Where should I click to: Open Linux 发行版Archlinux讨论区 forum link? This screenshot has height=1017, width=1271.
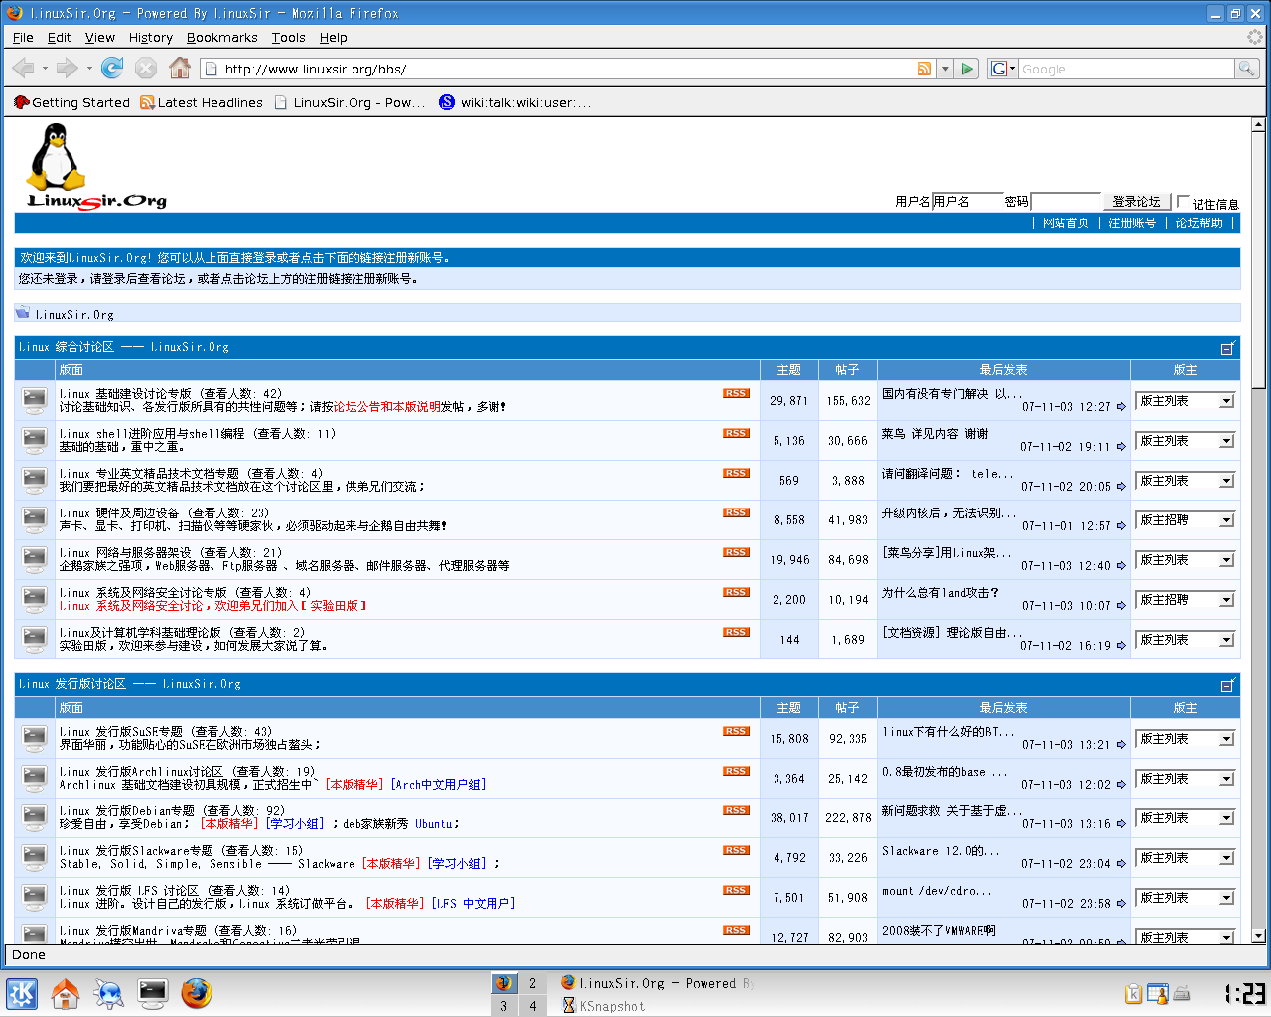coord(141,772)
